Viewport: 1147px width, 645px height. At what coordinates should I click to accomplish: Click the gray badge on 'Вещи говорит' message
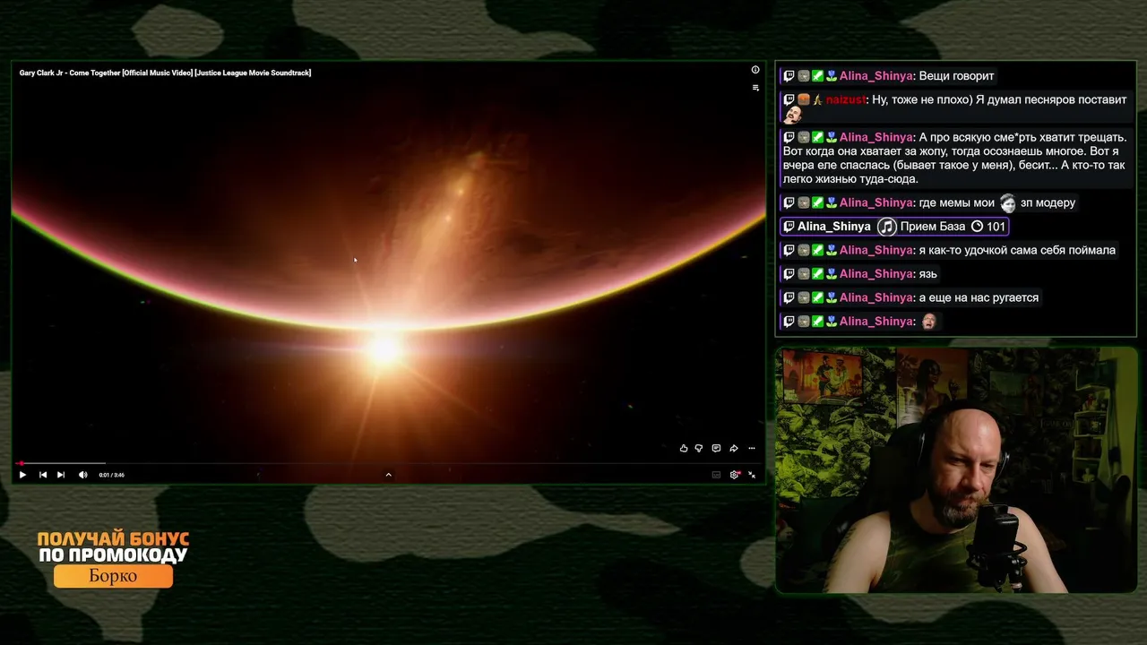(803, 76)
